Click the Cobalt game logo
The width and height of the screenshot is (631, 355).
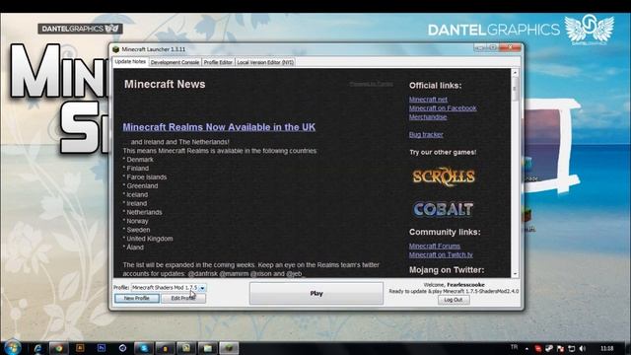(x=443, y=209)
